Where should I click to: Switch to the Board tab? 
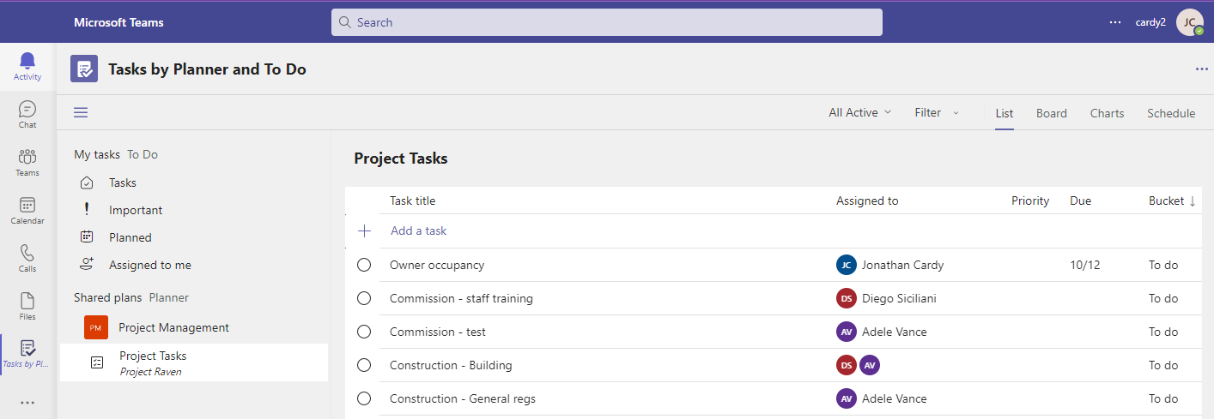[1052, 113]
